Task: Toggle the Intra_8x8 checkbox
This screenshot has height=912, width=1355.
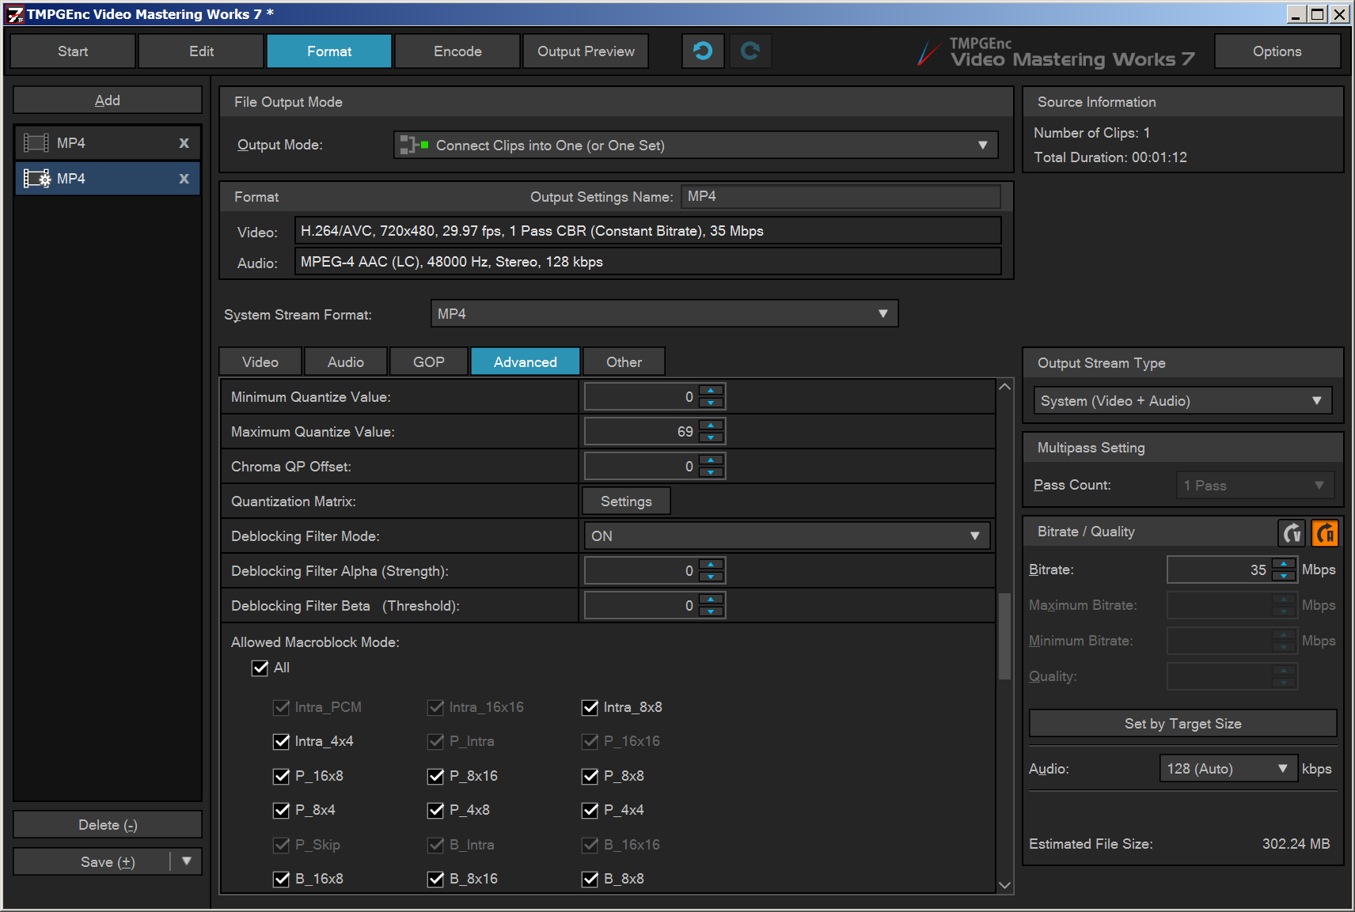Action: 590,708
